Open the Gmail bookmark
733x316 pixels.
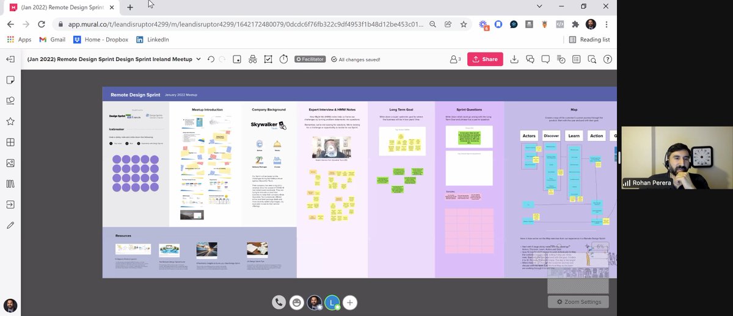pos(53,40)
